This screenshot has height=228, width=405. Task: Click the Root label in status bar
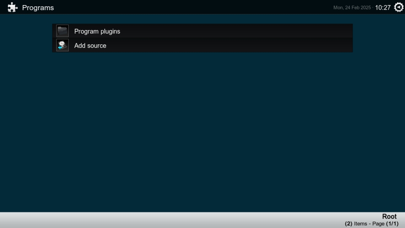(389, 216)
